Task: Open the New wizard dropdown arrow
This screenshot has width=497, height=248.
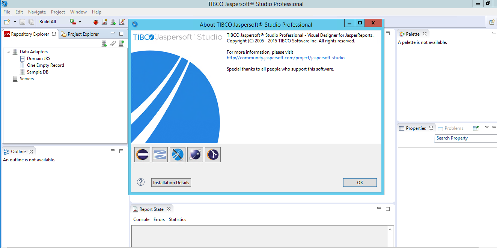Action: coord(15,22)
